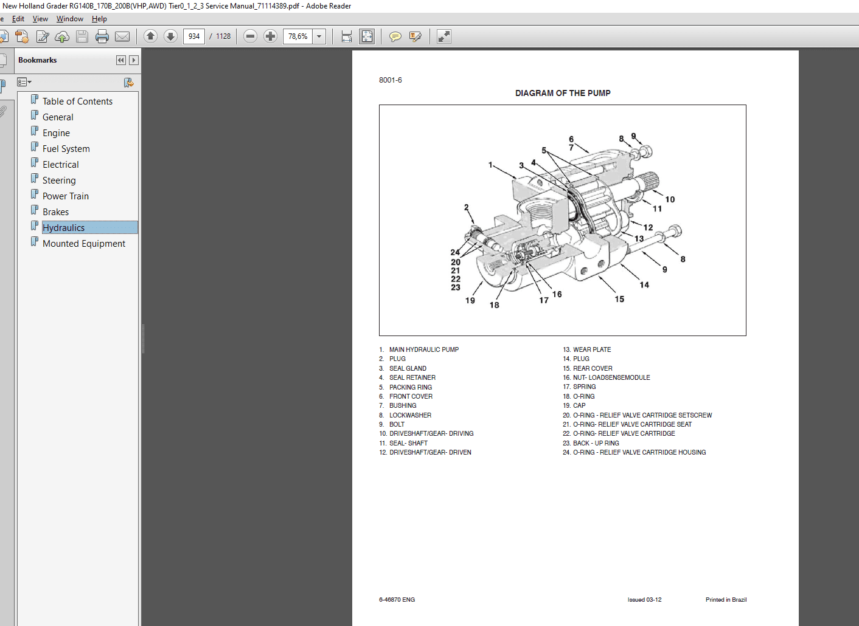Open the bookmark options dropdown
This screenshot has width=859, height=626.
(24, 82)
